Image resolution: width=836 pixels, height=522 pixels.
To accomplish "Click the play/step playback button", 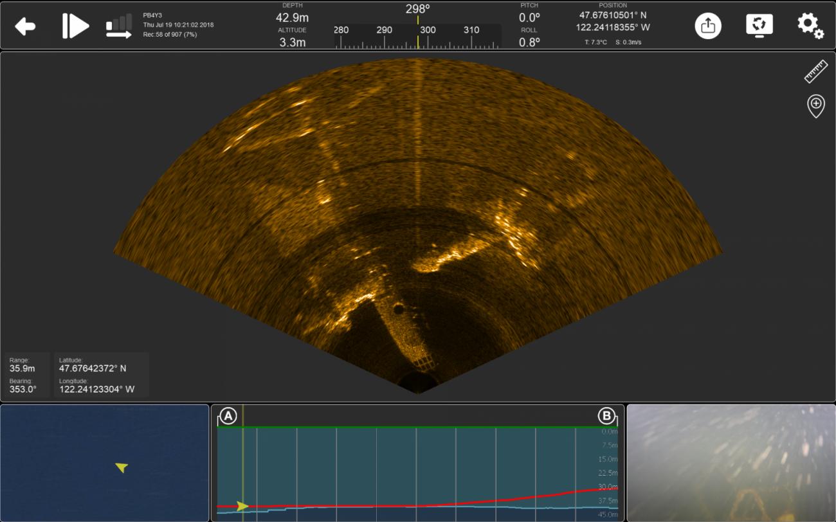I will coord(75,26).
